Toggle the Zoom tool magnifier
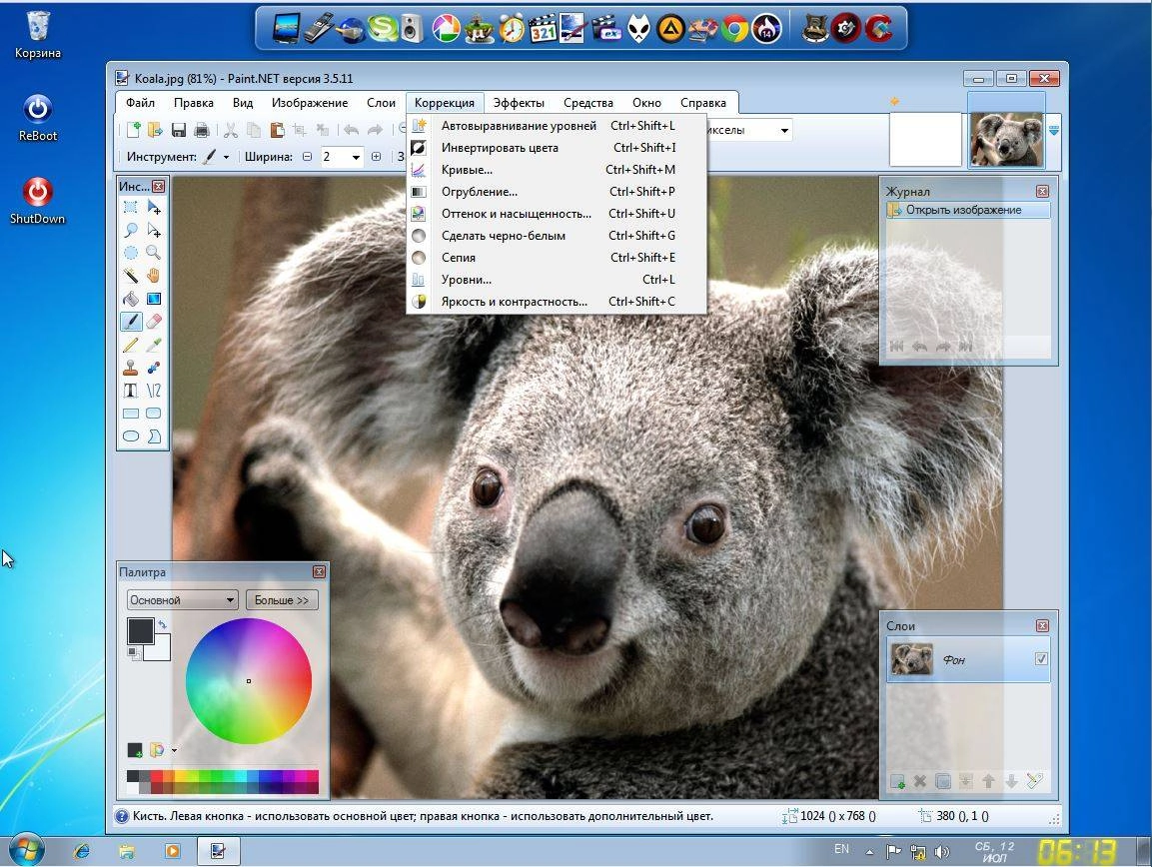 click(x=155, y=254)
